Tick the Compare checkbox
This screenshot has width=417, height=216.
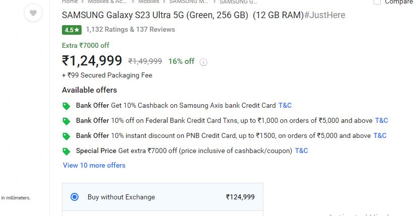point(377,2)
